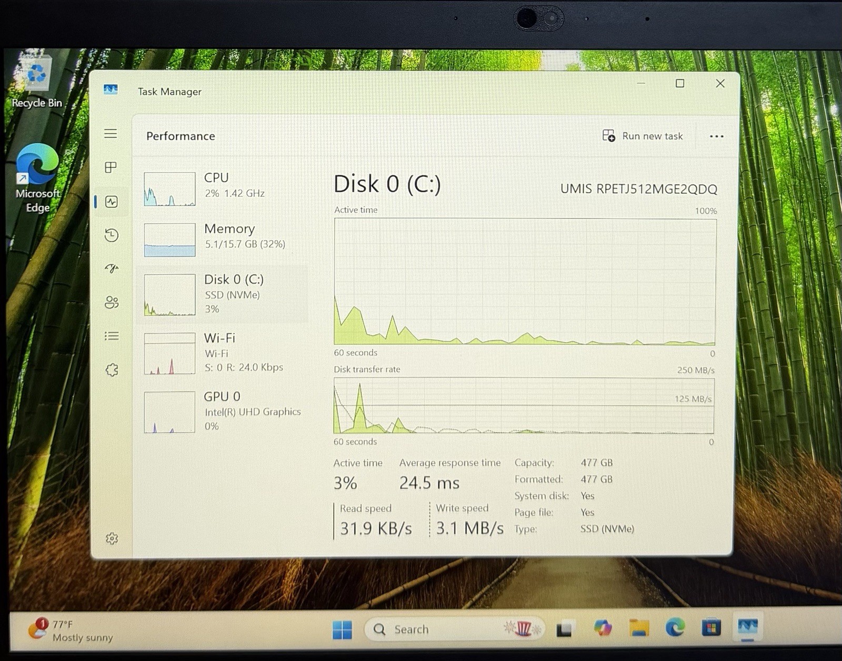Click the Disk transfer rate graph

click(x=524, y=406)
